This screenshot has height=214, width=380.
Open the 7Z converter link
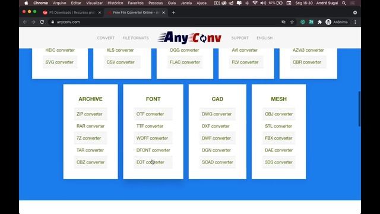(88, 138)
